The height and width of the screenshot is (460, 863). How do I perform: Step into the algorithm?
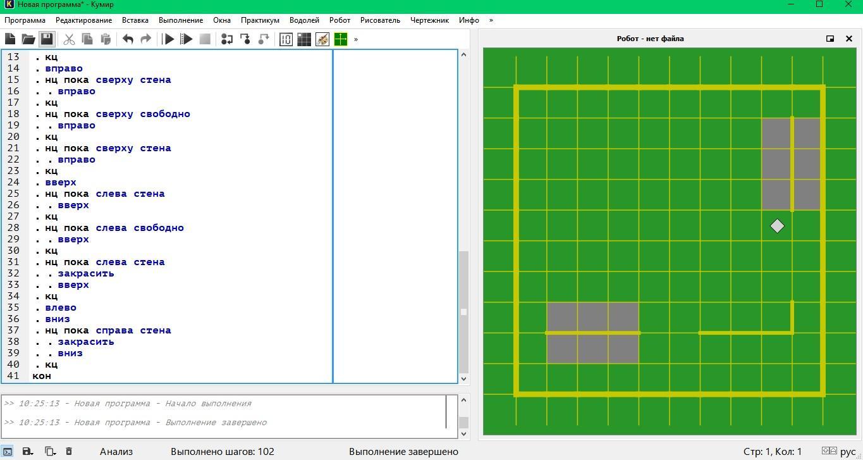click(245, 39)
